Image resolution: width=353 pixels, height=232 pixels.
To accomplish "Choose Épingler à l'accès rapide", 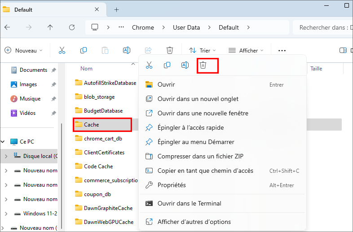I will pos(222,127).
